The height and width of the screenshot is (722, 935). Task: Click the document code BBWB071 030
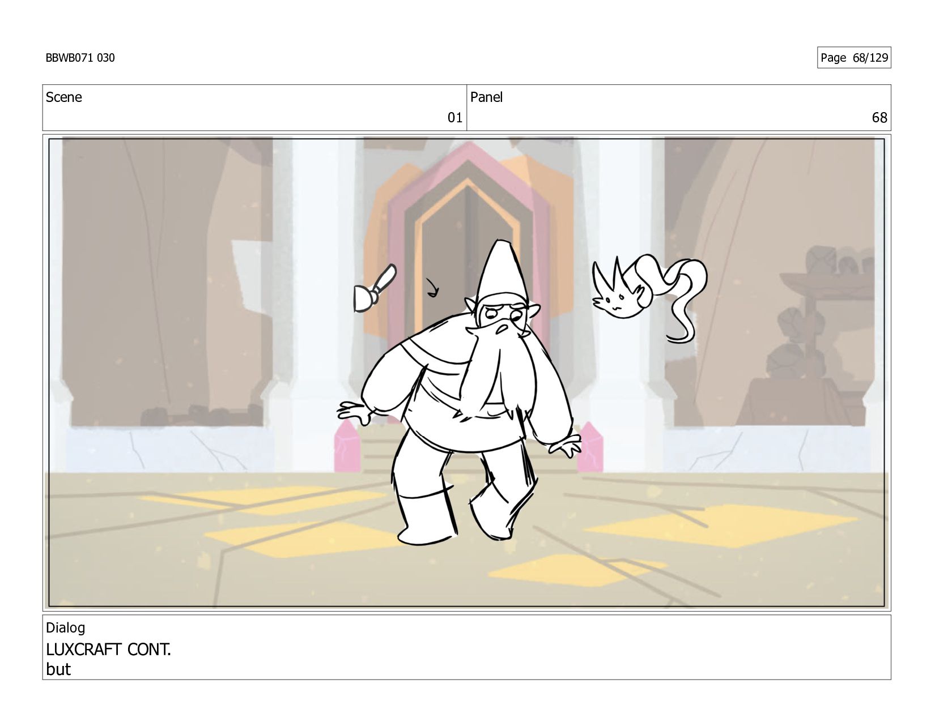click(80, 58)
